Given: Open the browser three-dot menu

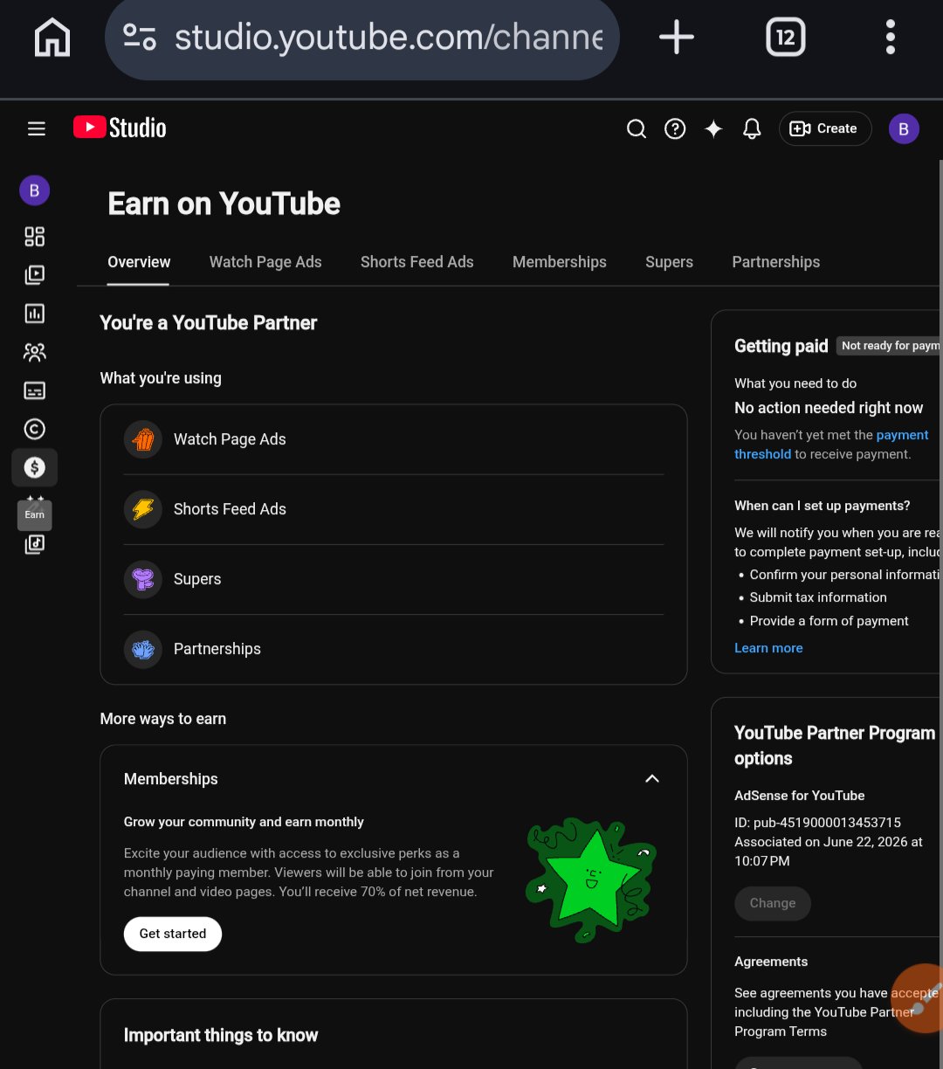Looking at the screenshot, I should 891,38.
